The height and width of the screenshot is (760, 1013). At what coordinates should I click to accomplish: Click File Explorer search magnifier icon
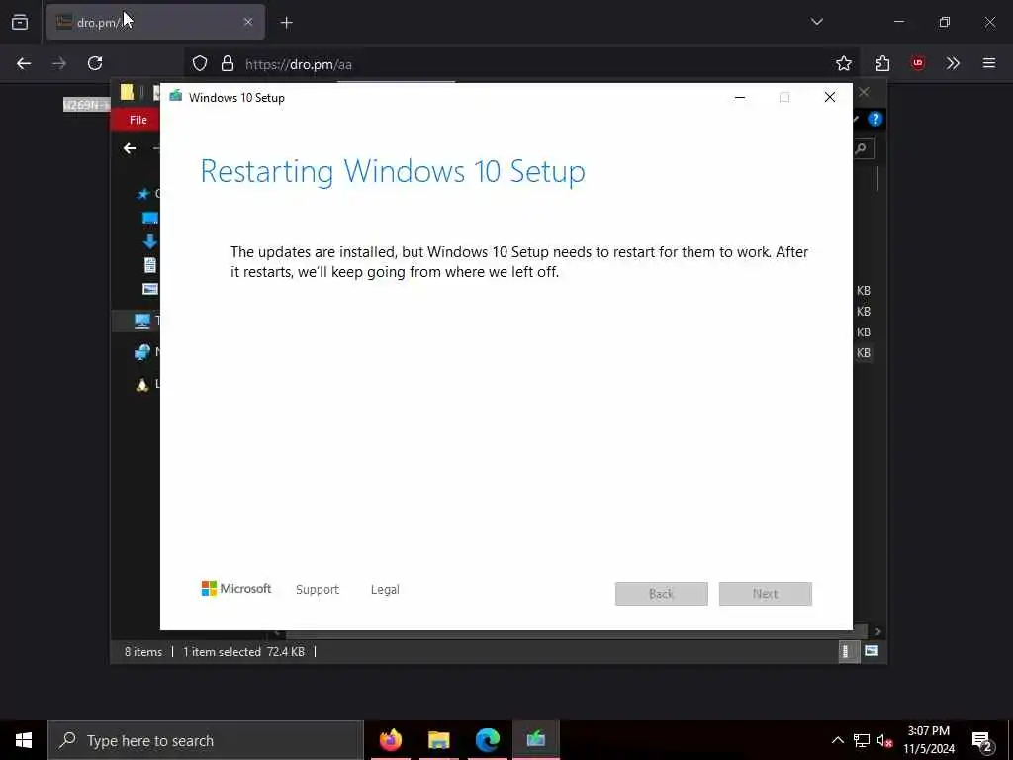861,149
